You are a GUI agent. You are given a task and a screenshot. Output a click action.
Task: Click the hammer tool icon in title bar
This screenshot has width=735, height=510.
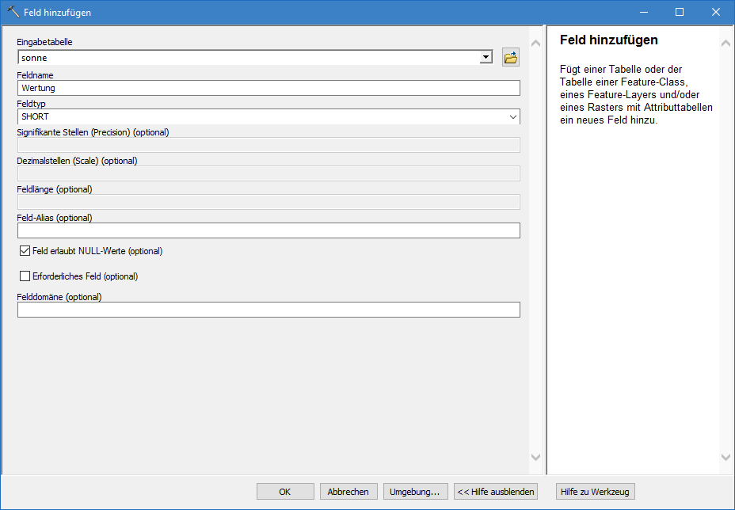(x=13, y=12)
